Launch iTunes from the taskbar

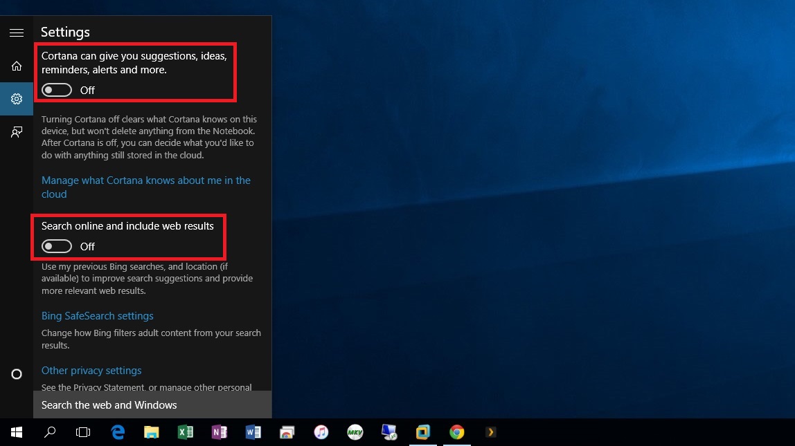coord(321,432)
